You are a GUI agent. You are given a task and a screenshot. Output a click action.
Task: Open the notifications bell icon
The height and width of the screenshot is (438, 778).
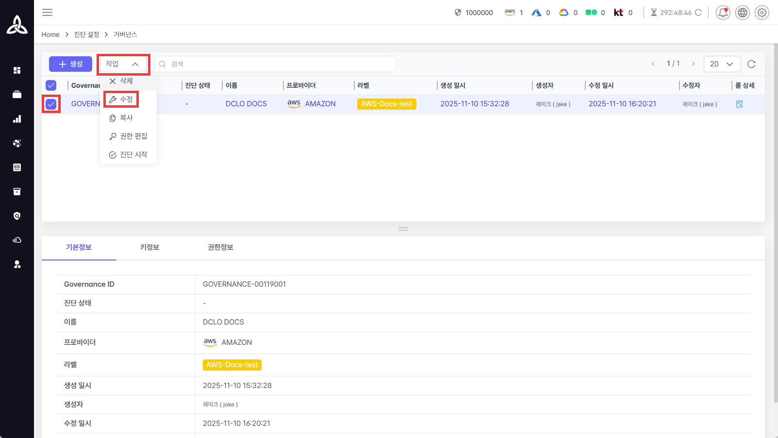coord(723,13)
